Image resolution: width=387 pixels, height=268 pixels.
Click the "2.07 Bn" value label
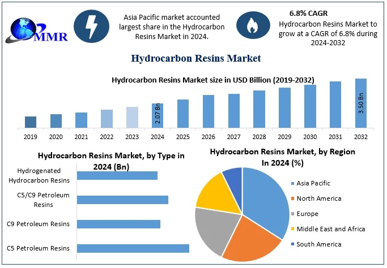click(x=158, y=113)
